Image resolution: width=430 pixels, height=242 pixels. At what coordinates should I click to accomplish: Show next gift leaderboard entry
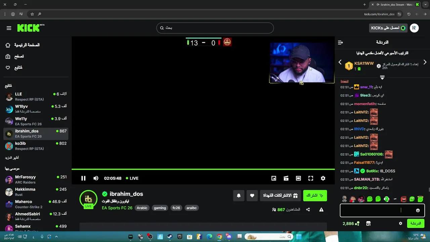point(425,62)
